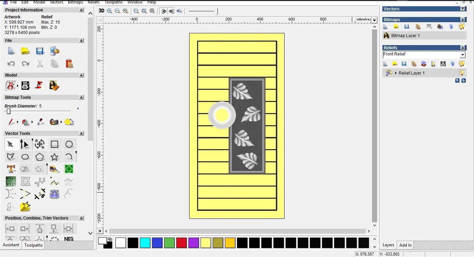Open the Reliefs menu
The image size is (474, 257).
(94, 2)
